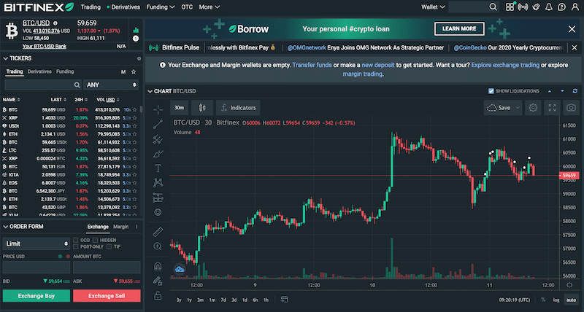This screenshot has height=312, width=584.
Task: Refresh the chart panel
Action: (x=575, y=91)
